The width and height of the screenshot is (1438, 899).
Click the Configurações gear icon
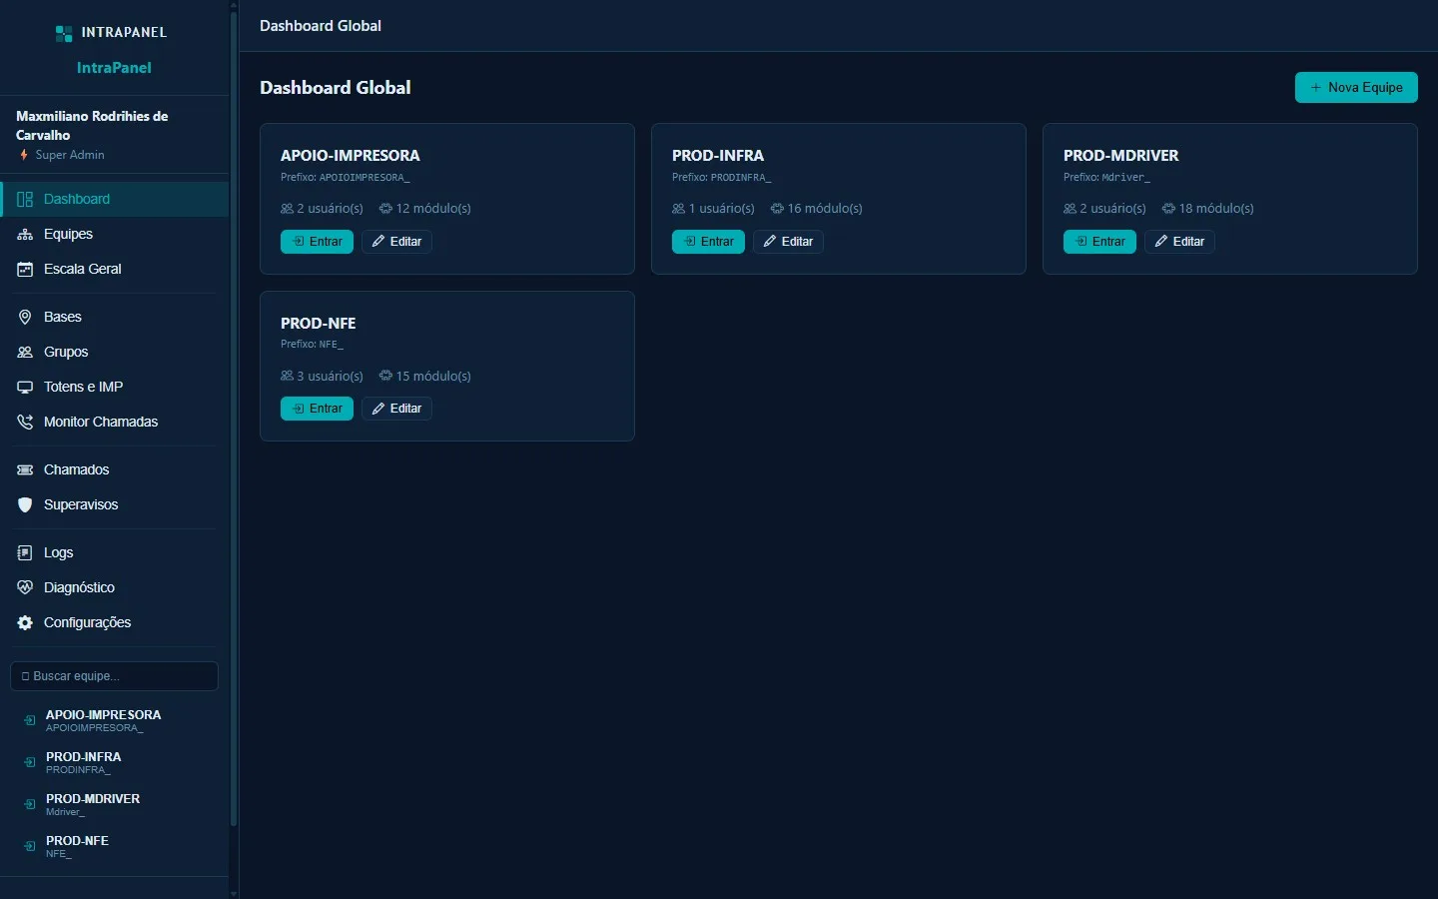25,623
